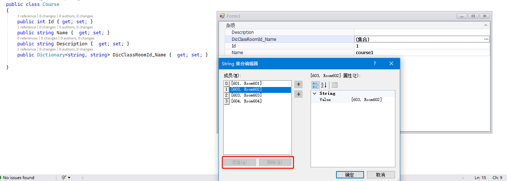This screenshot has height=181, width=507.
Task: Click the 取消 button
Action: [381, 175]
